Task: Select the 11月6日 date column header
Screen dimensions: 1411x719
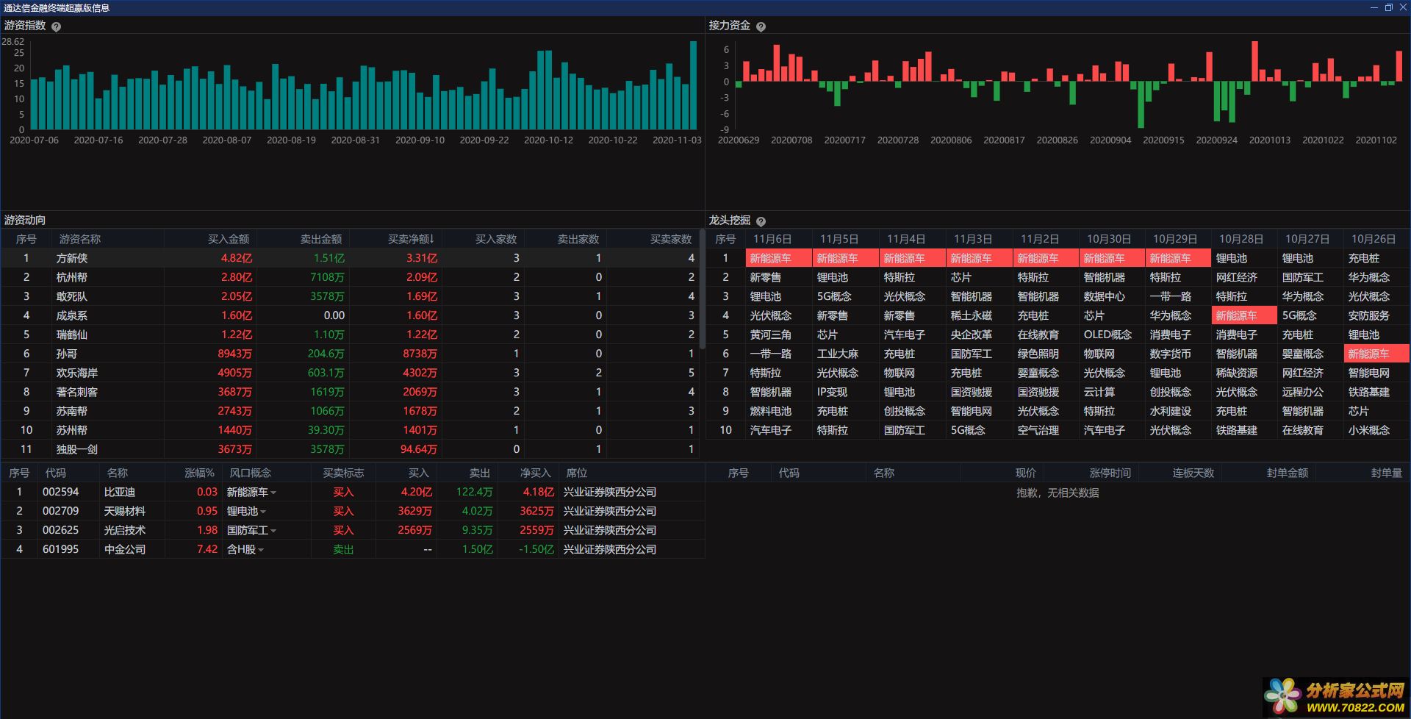Action: (772, 239)
